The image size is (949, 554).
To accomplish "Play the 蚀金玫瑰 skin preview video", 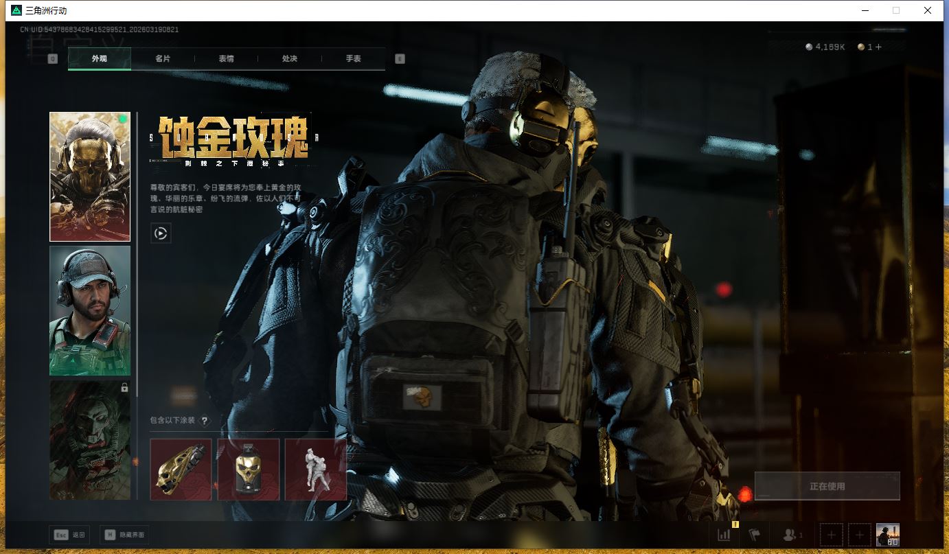I will [161, 233].
